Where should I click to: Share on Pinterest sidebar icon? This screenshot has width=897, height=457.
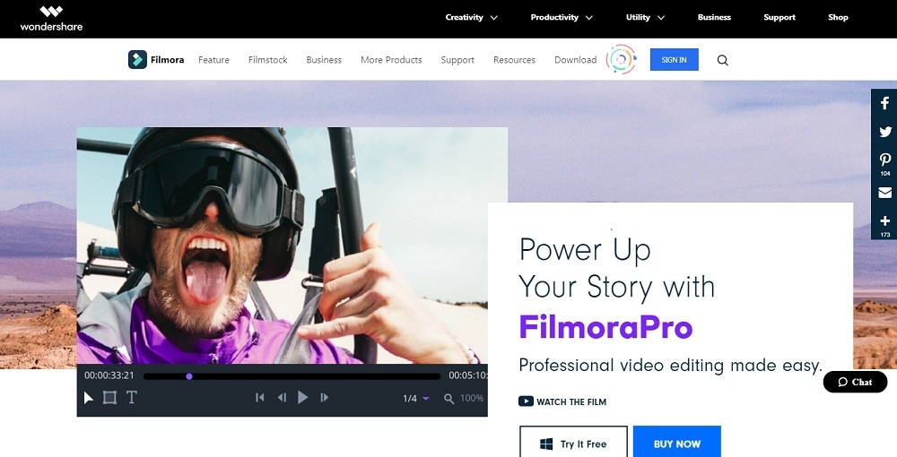(885, 160)
